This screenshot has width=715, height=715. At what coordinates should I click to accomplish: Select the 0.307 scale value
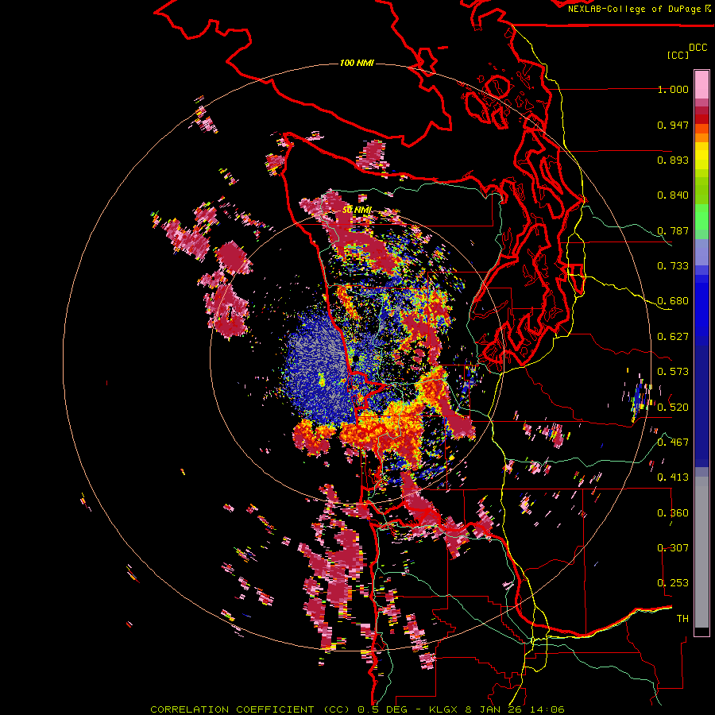click(x=673, y=548)
